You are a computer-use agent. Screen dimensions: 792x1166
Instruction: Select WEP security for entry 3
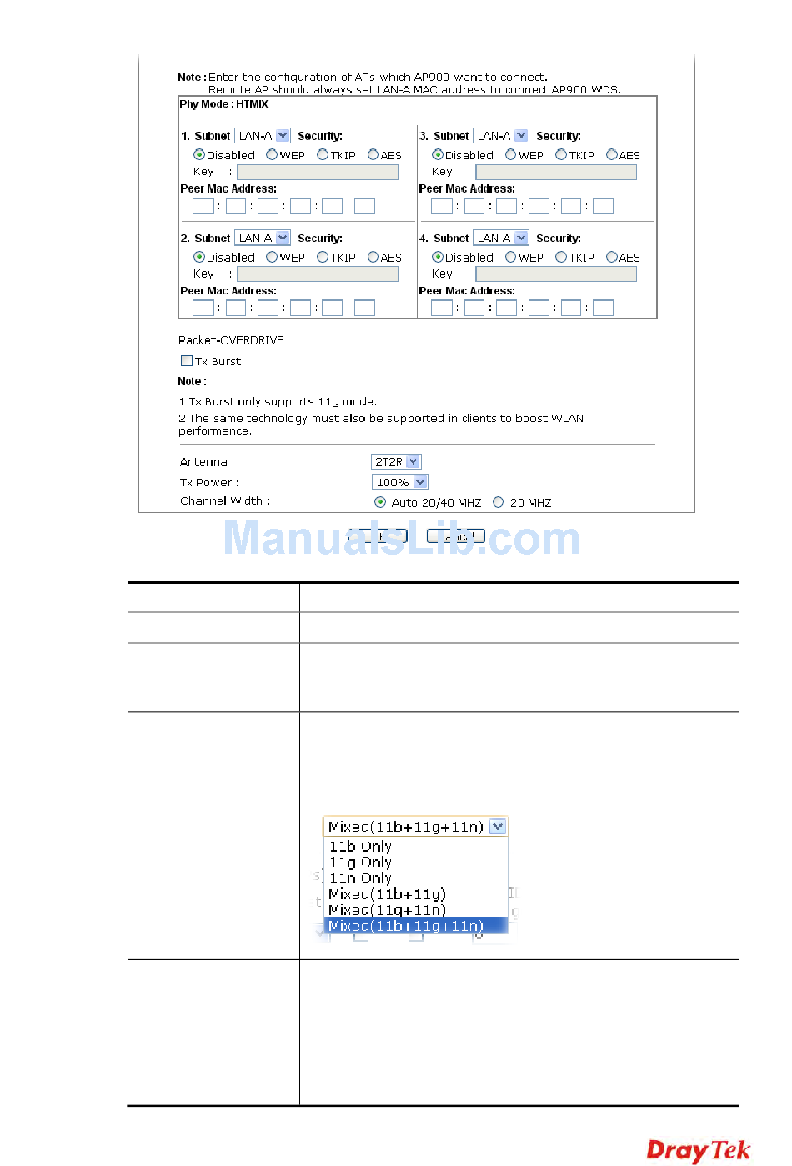point(511,154)
